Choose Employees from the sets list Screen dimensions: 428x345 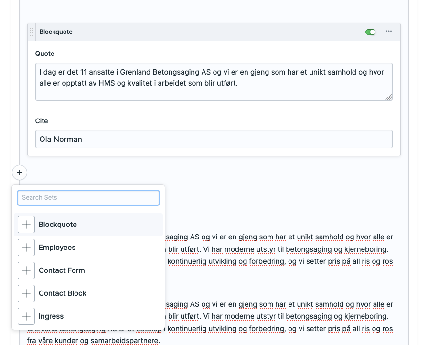[x=57, y=248]
